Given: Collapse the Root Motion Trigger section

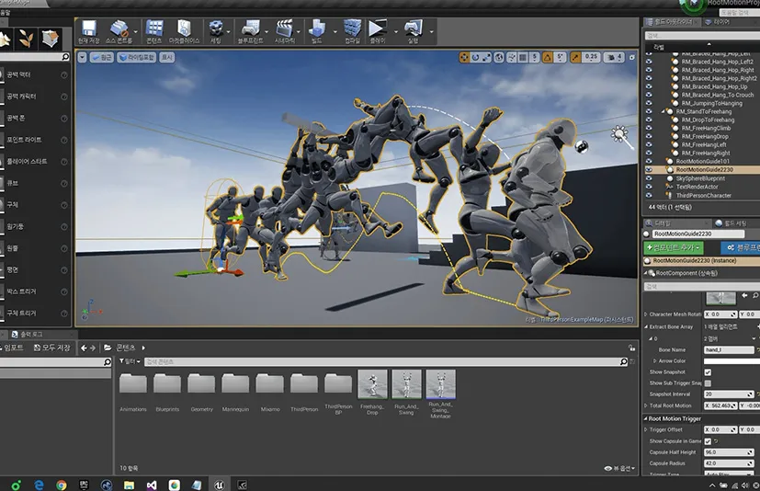Looking at the screenshot, I should 646,418.
